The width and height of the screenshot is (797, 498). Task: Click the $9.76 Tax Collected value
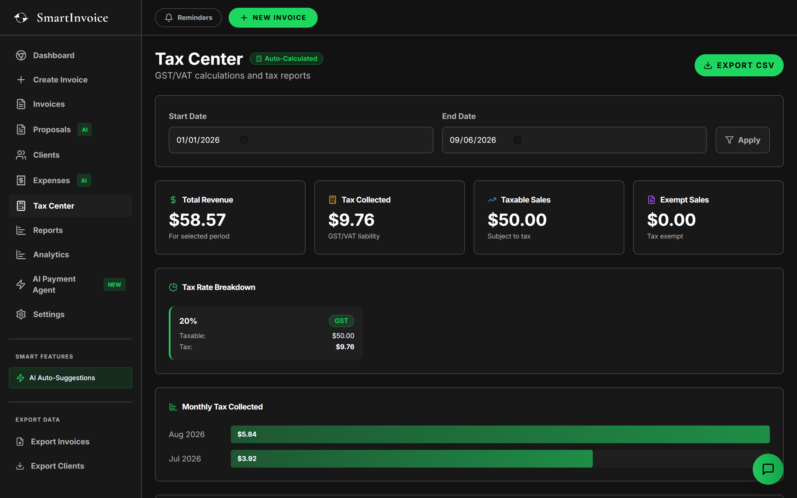pos(351,220)
